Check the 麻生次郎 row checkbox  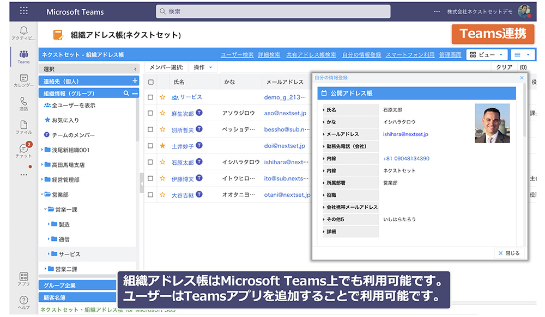coord(150,113)
